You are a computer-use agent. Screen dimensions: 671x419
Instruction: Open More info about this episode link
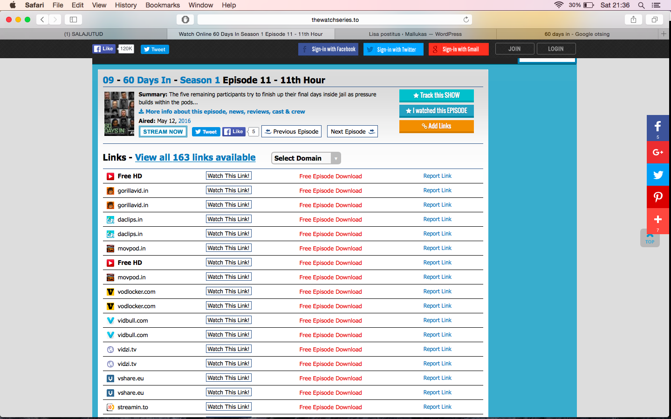click(x=222, y=112)
